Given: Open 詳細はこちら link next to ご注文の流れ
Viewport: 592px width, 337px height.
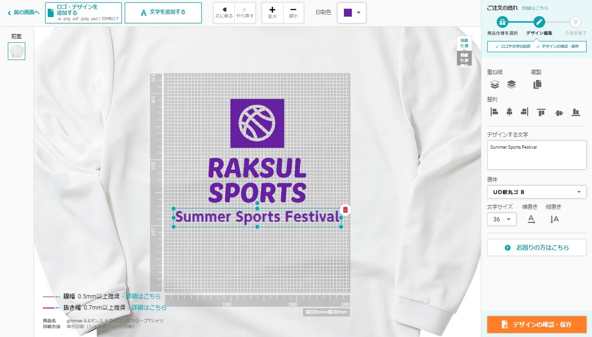Looking at the screenshot, I should pos(535,8).
